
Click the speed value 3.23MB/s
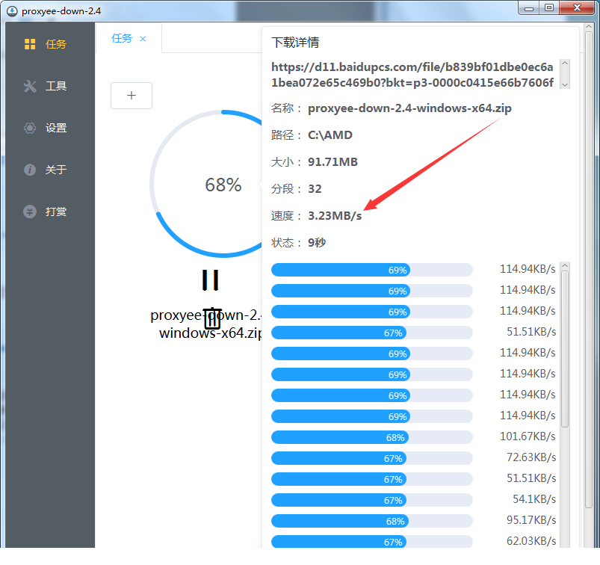(x=335, y=216)
